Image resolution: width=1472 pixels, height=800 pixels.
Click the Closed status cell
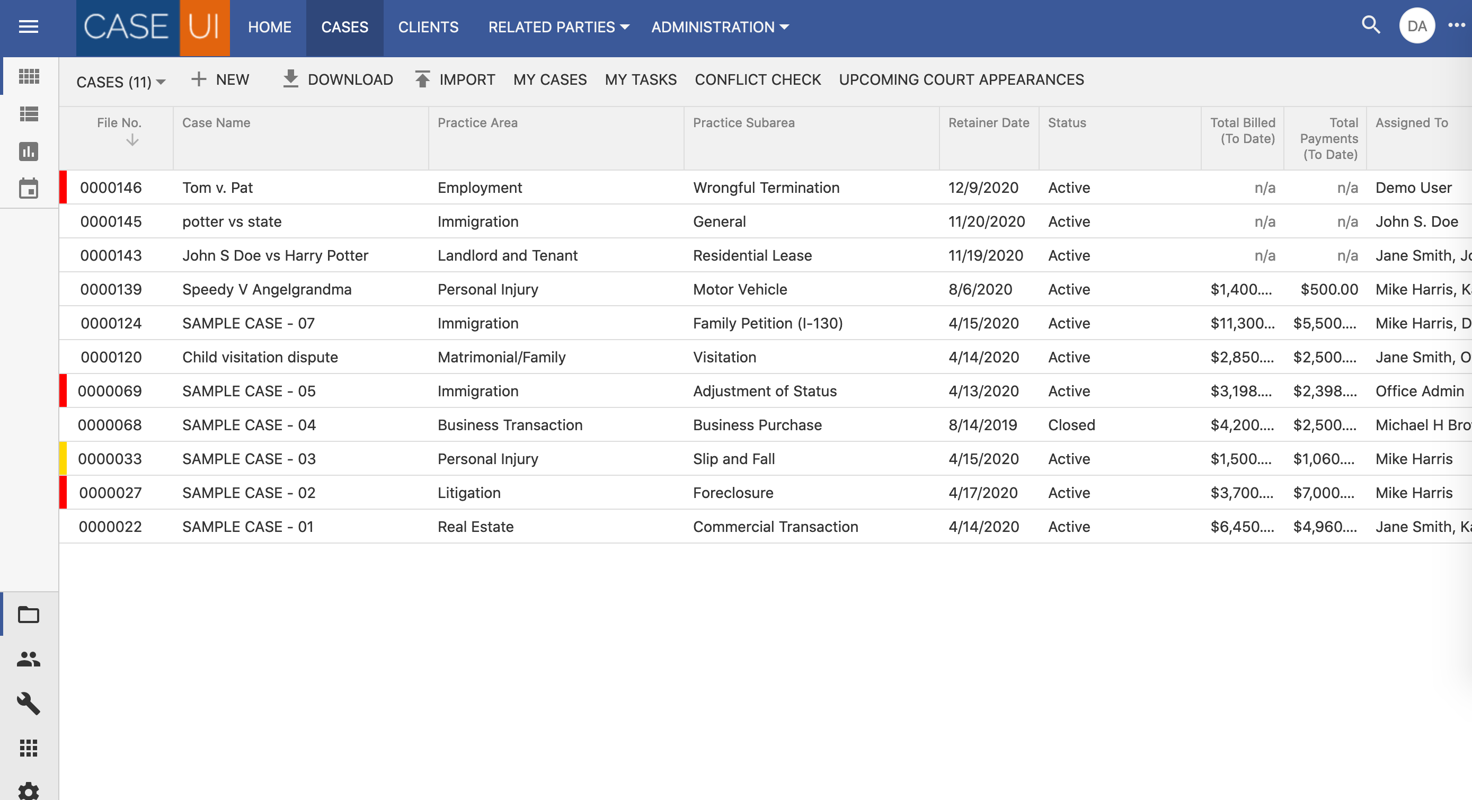coord(1071,424)
